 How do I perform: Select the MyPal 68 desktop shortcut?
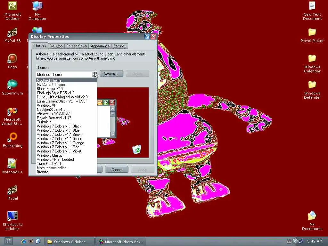[x=12, y=35]
